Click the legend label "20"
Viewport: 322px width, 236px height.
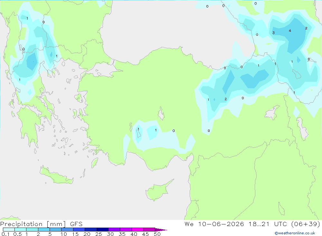[87, 234]
